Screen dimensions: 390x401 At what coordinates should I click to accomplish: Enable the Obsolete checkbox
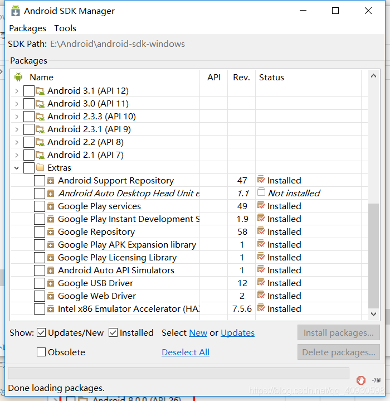click(41, 352)
